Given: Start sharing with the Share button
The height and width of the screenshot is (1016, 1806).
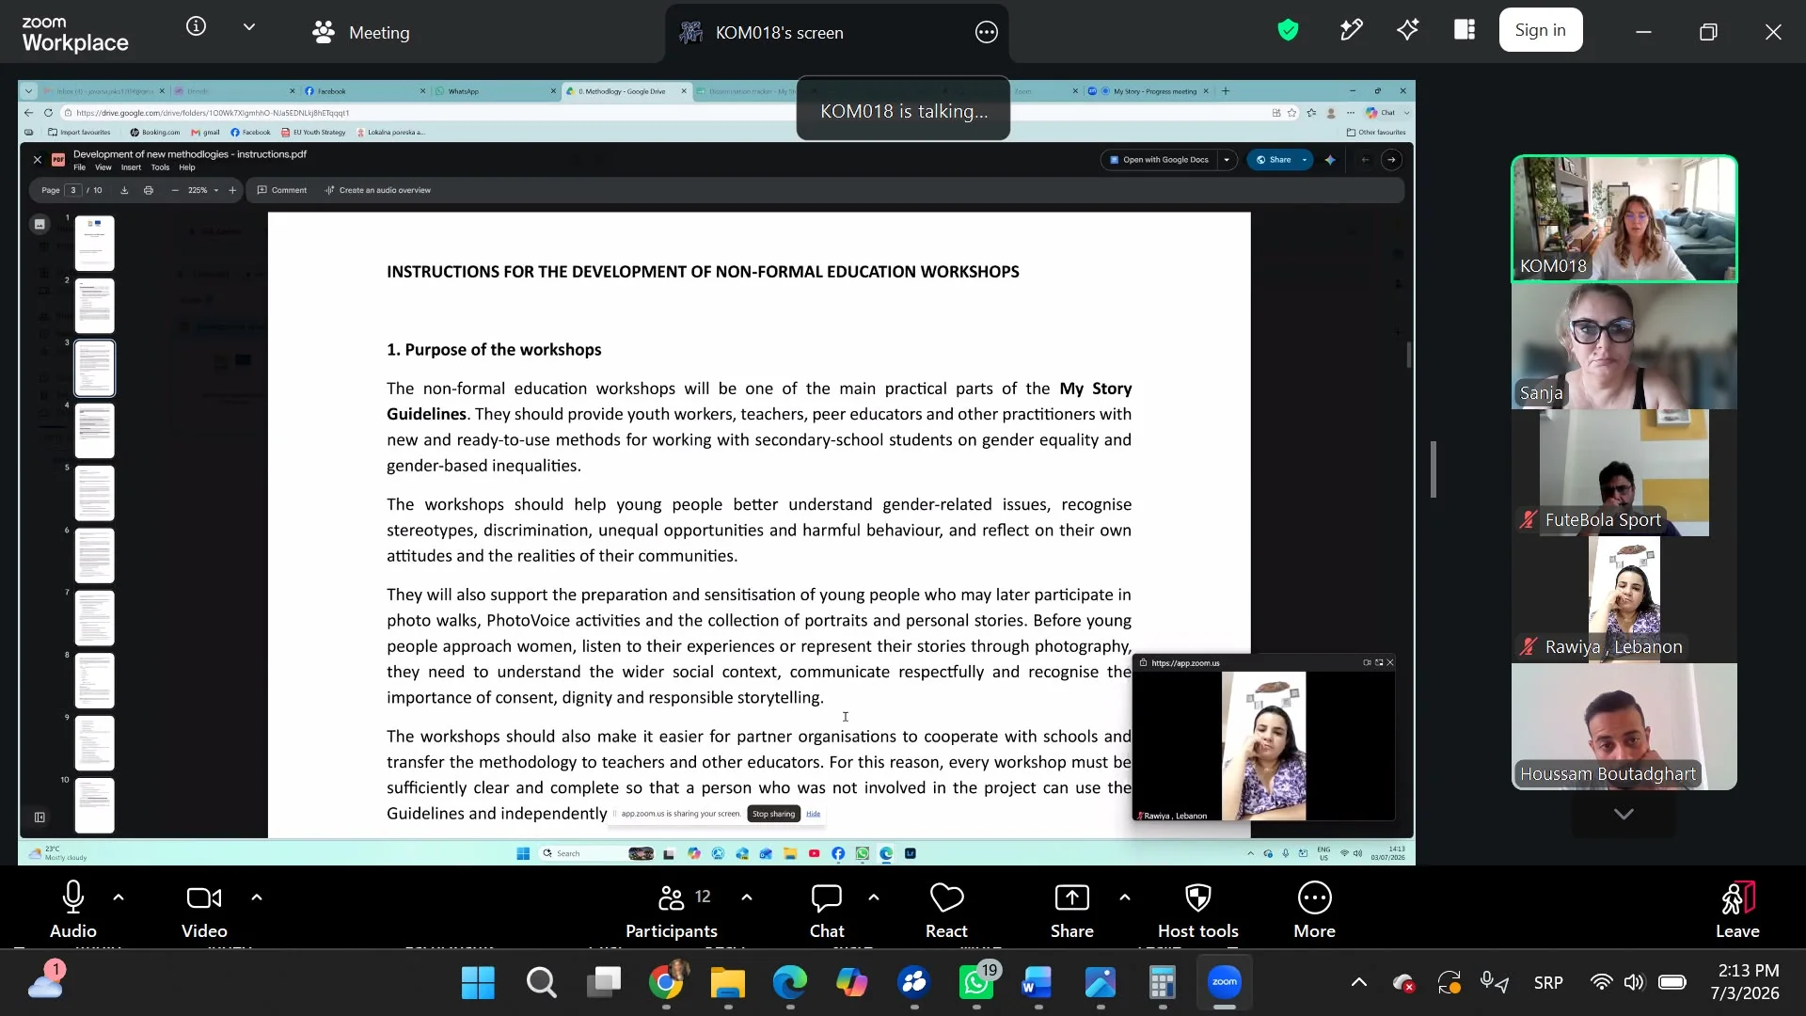Looking at the screenshot, I should [1072, 909].
